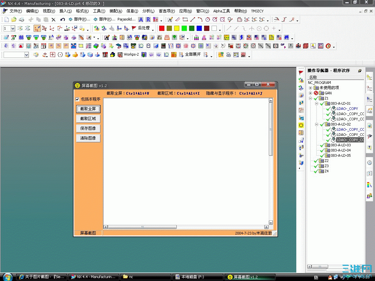
Task: Click the undo arrow icon in toolbar
Action: click(x=62, y=20)
